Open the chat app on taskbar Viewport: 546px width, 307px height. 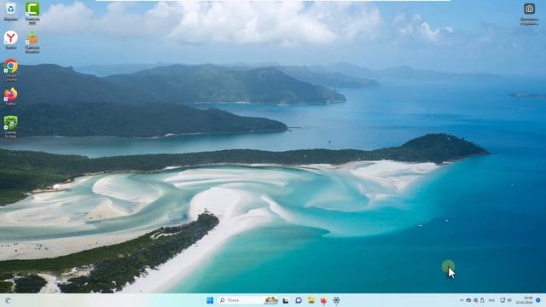(x=299, y=300)
